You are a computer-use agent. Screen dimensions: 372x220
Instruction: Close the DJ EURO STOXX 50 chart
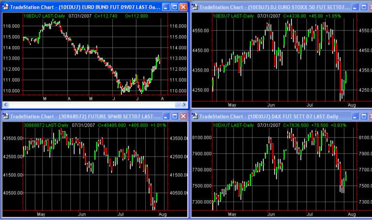pos(366,7)
